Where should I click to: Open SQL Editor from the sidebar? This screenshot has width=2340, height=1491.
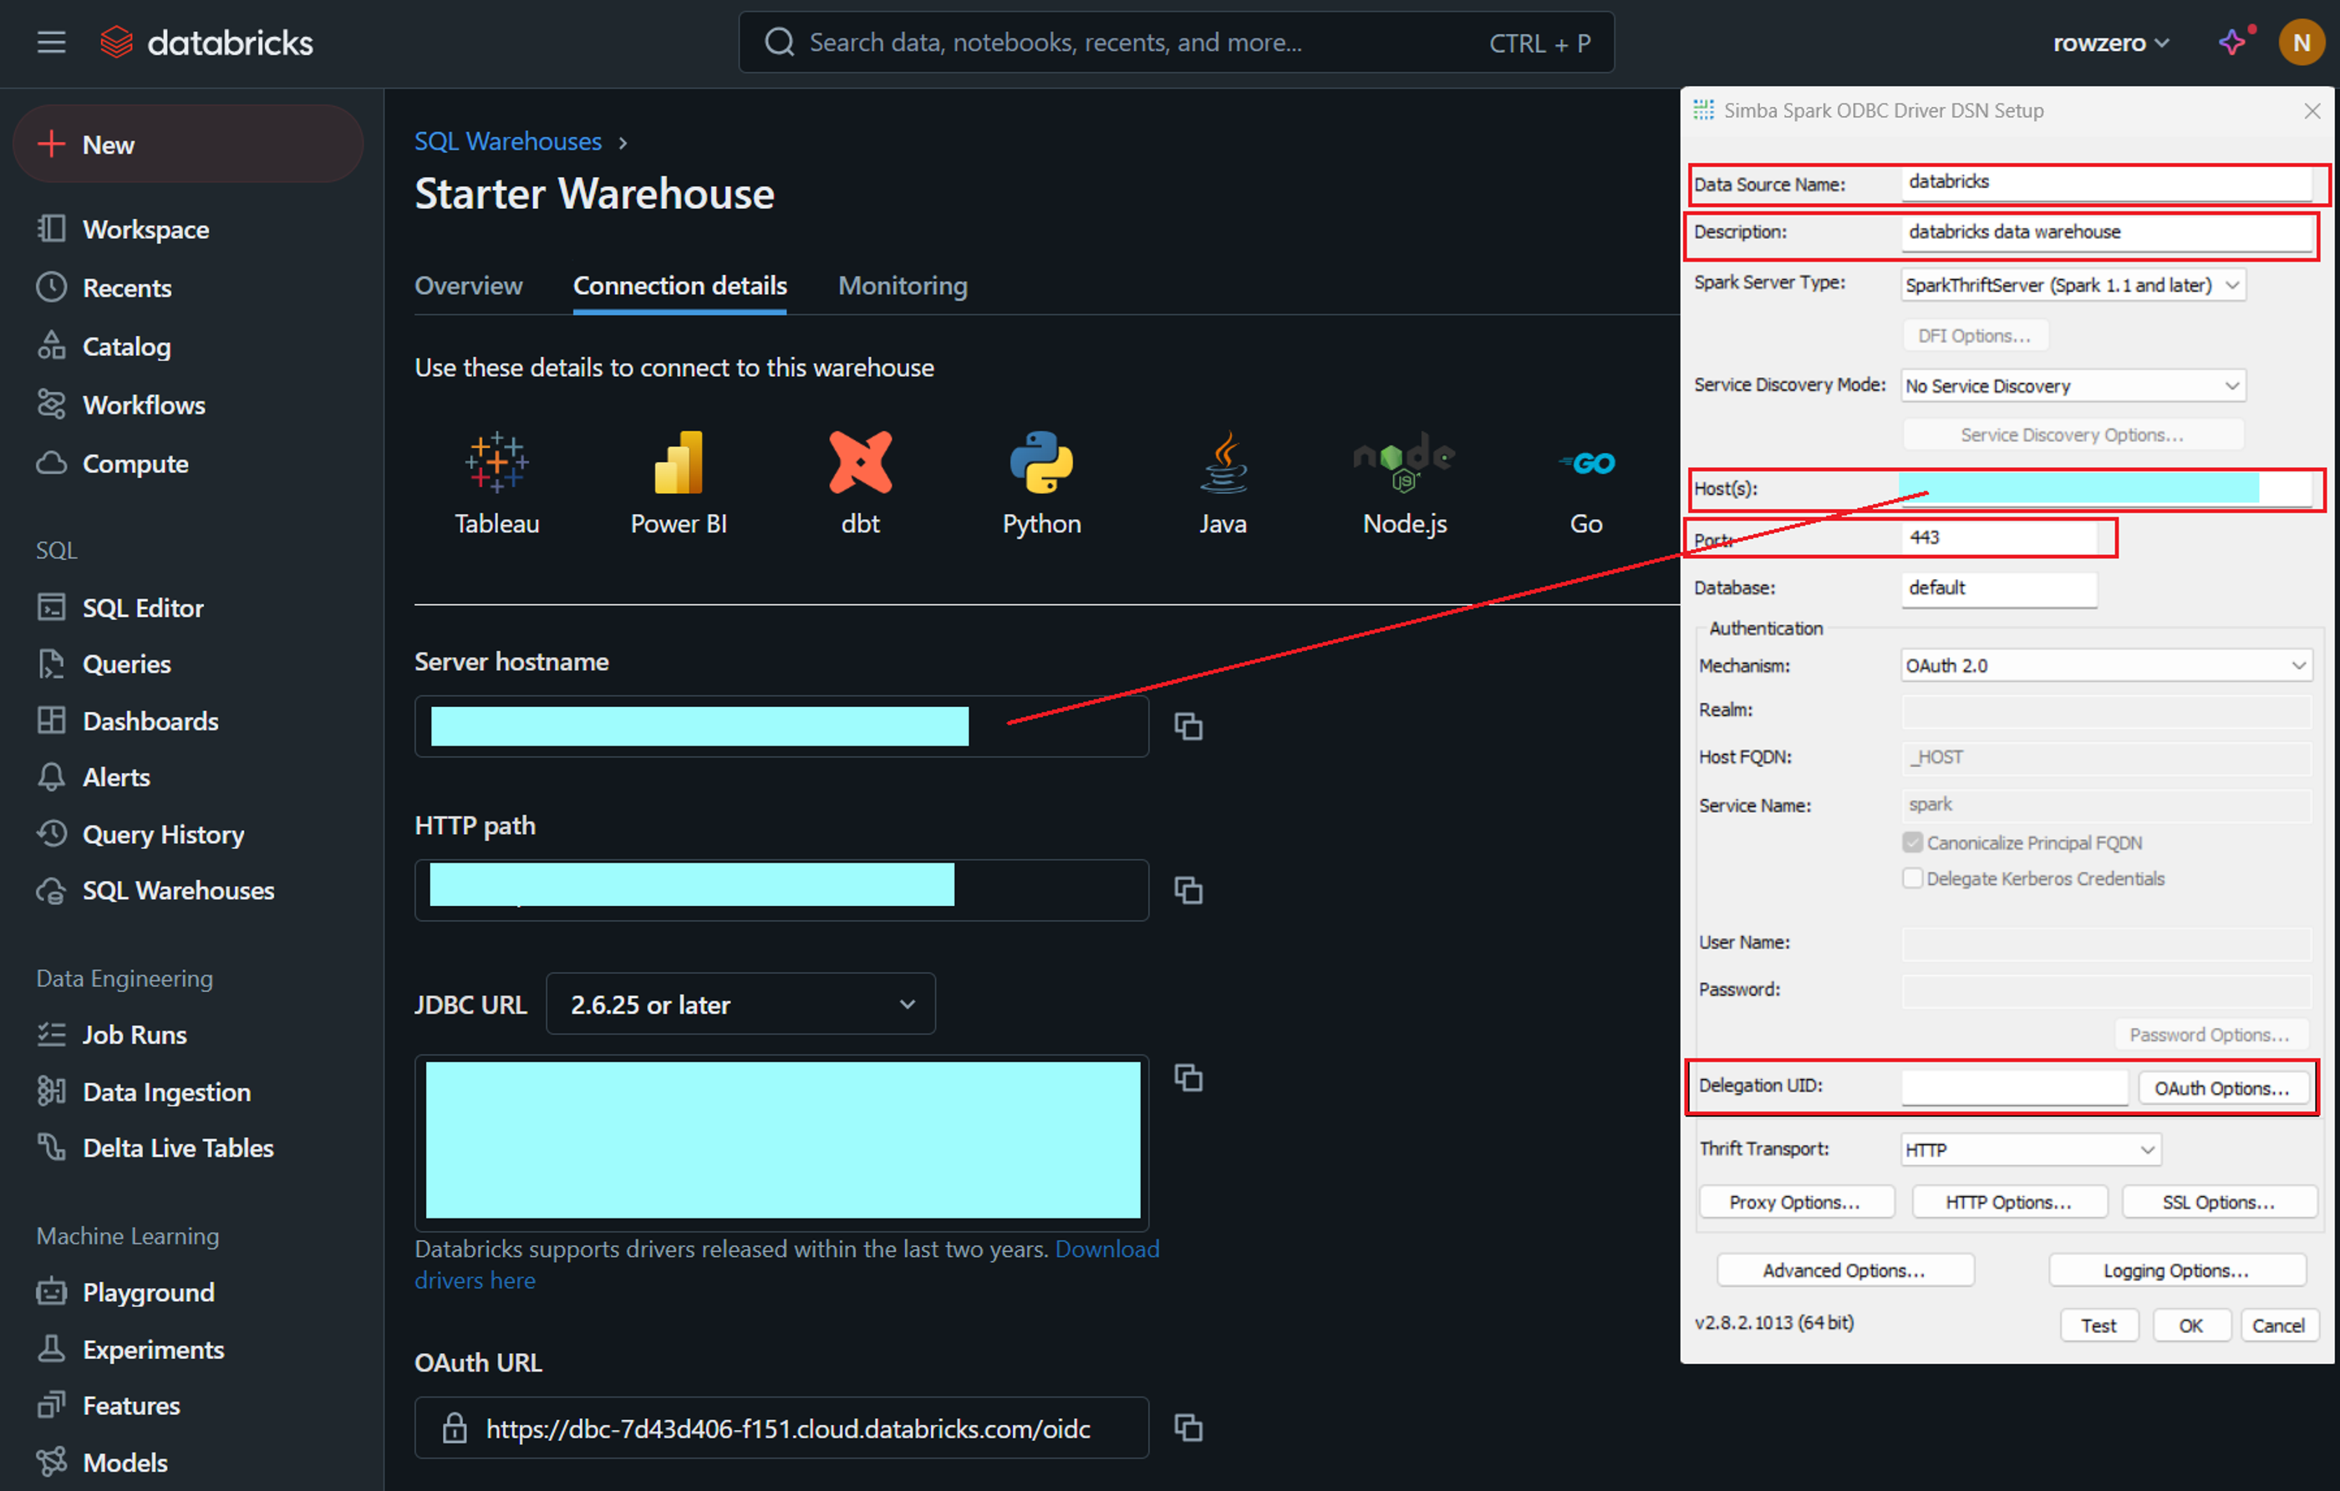[143, 608]
